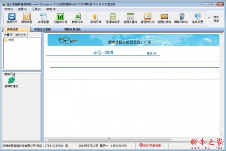Click the horizontal scrollbar left arrow

pos(46,139)
